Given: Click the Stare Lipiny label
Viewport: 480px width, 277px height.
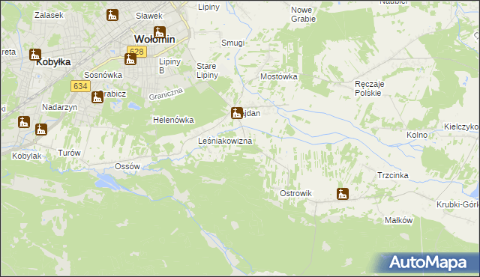Looking at the screenshot, I should point(207,70).
